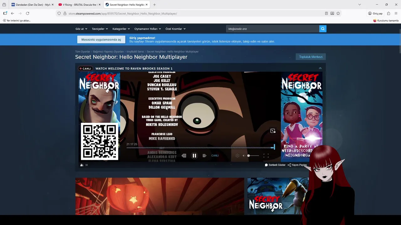
Task: Close the Dandadan tab
Action: point(52,5)
